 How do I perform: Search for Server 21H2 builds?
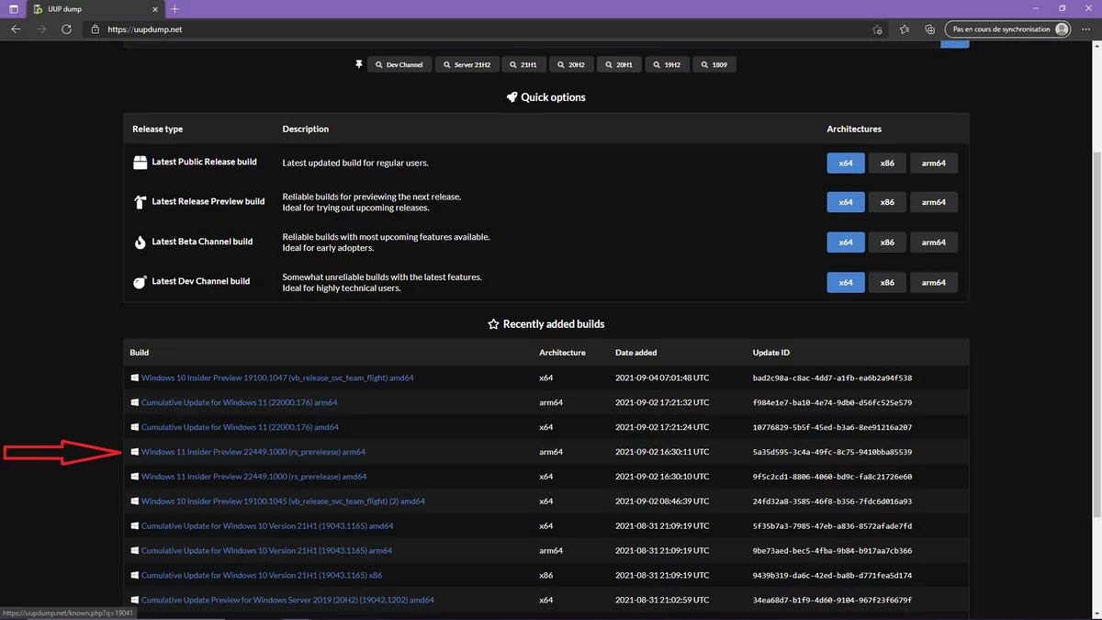point(467,65)
